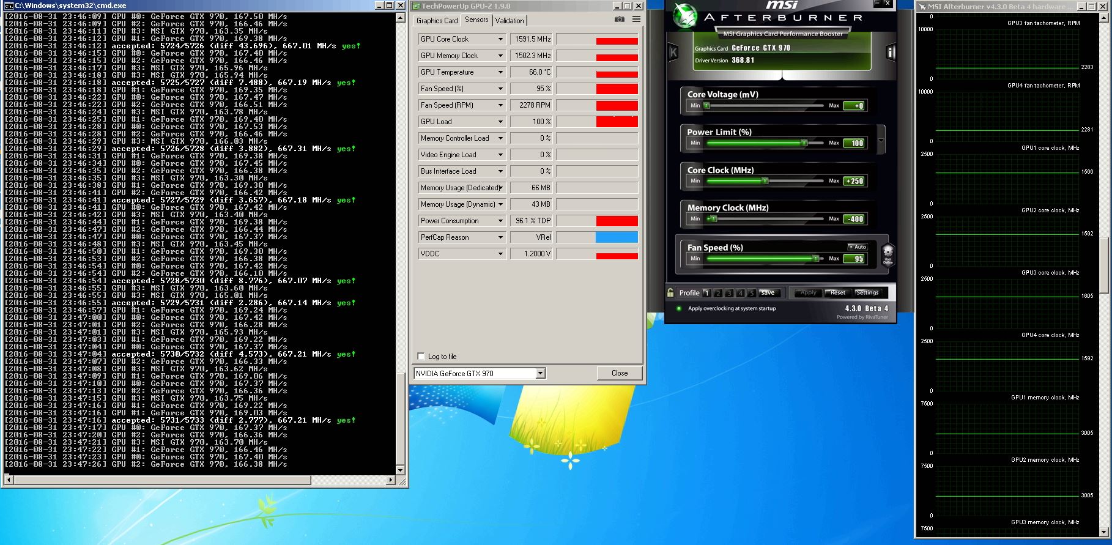Click the Core Clock slider handle

tap(765, 181)
